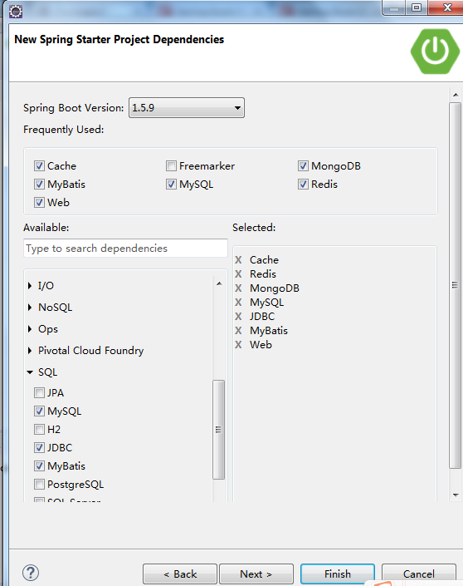The image size is (463, 586).
Task: Tick the PostgreSQL checkbox
Action: [x=39, y=485]
